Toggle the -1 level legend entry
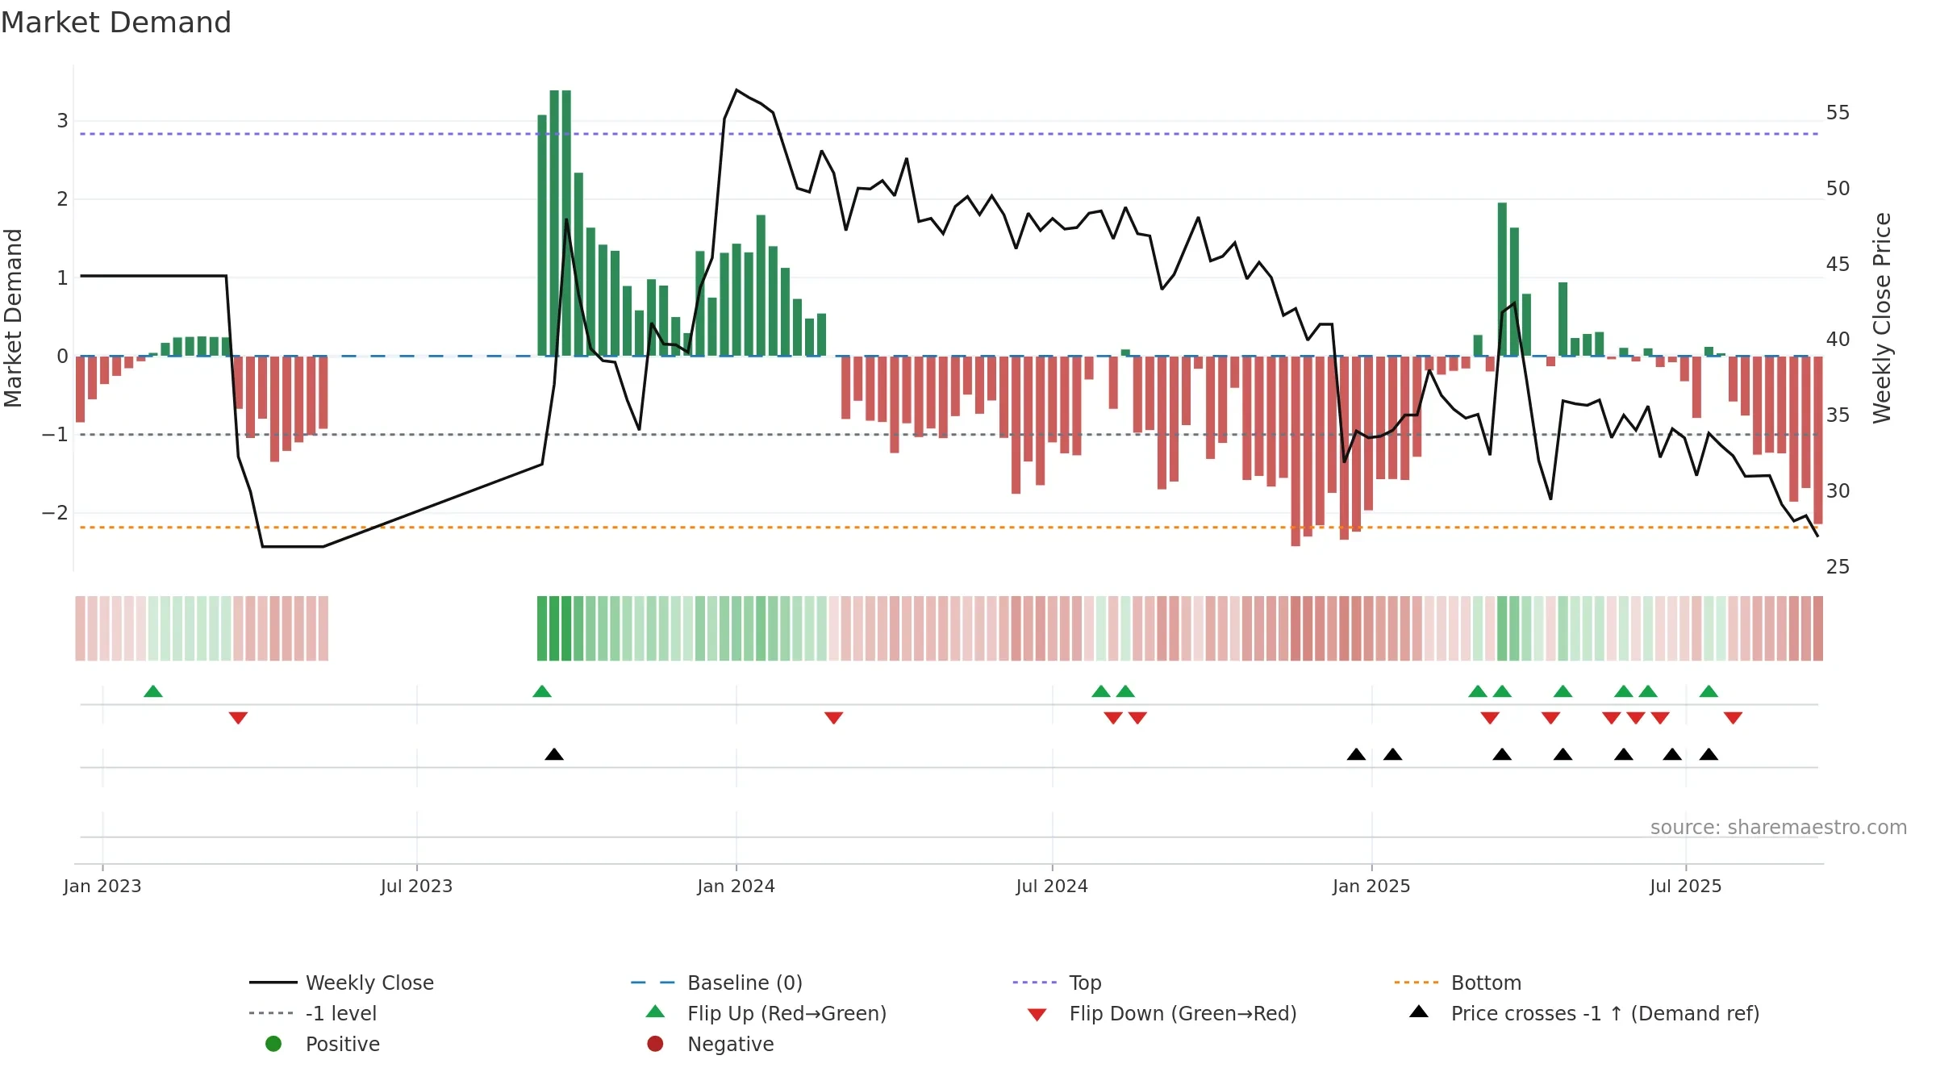This screenshot has height=1089, width=1936. click(313, 1013)
